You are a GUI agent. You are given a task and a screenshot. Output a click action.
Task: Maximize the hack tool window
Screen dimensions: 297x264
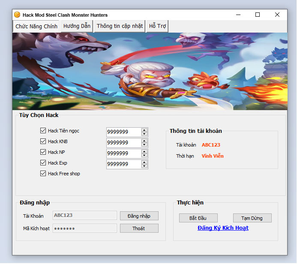tap(258, 15)
